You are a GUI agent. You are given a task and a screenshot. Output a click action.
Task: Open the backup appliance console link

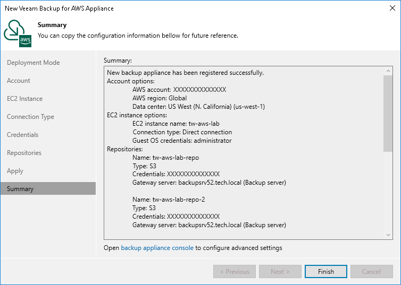(157, 248)
